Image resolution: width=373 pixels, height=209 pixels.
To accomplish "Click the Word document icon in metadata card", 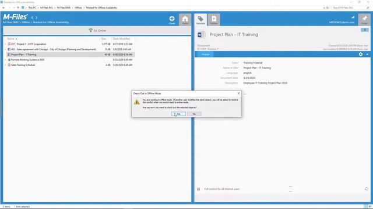I will (201, 35).
